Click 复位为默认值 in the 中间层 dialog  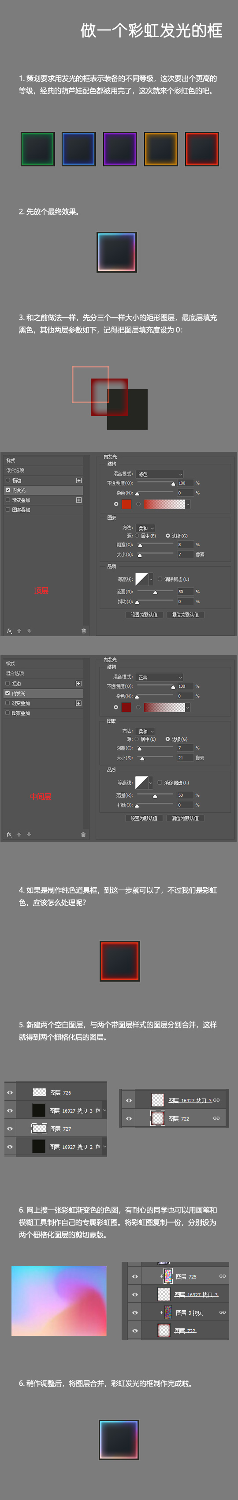(x=185, y=818)
